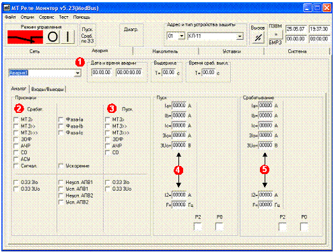Open the Сервис menu
Screen dimensions: 334x252
click(x=46, y=17)
